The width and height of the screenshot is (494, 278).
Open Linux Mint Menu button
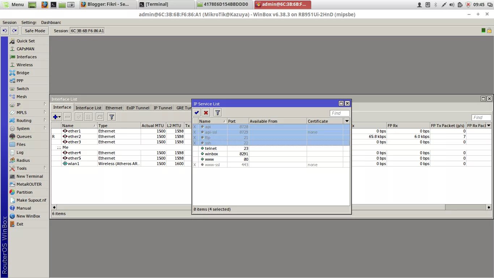[x=13, y=4]
